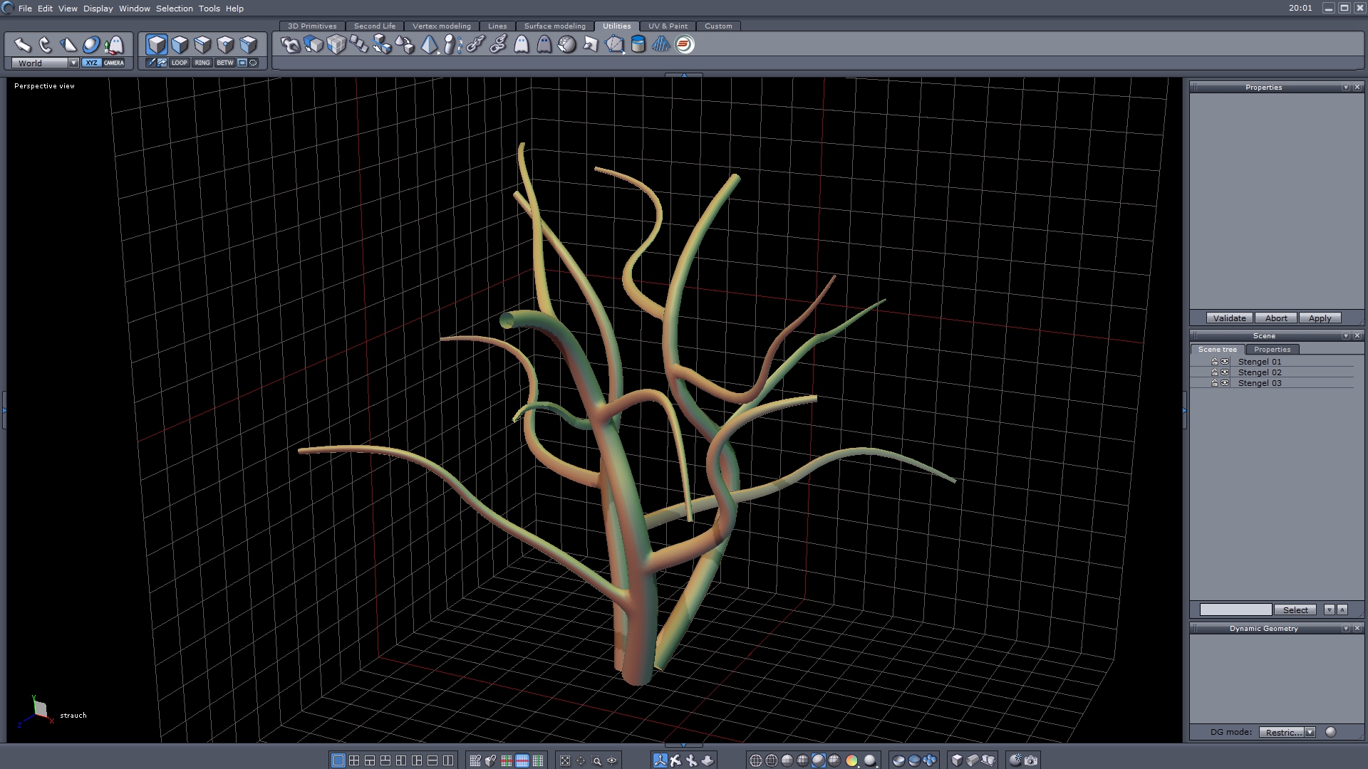Enable the LOOP selection toggle
The image size is (1368, 769).
(180, 63)
